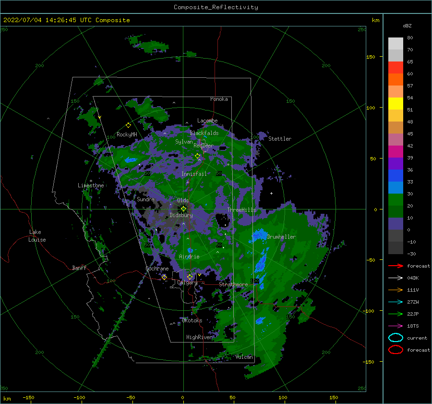Click the timestamp 2022/07/04 14:26:45 UTC Composite
Viewport: 432px width, 404px height.
[x=66, y=20]
